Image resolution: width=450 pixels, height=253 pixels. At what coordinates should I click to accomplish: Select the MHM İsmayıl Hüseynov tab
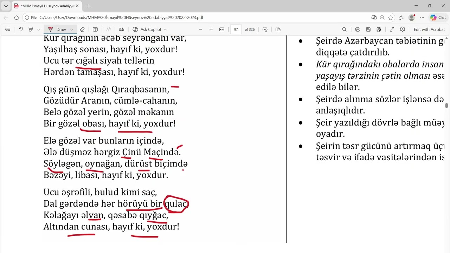(x=46, y=6)
